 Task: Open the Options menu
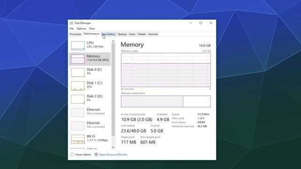click(81, 29)
